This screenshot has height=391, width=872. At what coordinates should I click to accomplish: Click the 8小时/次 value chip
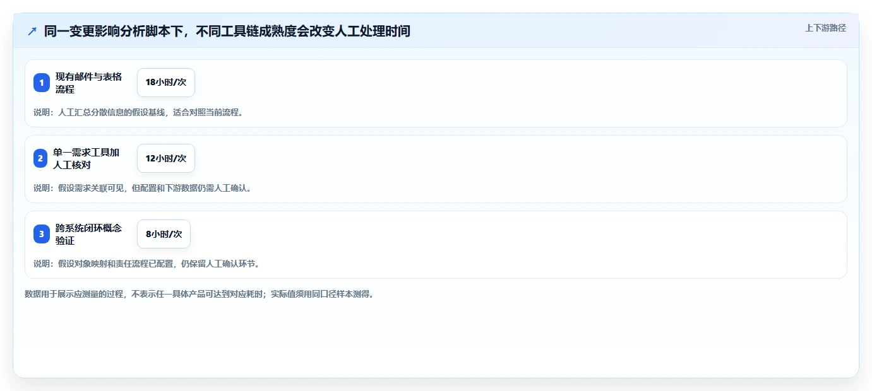(164, 234)
